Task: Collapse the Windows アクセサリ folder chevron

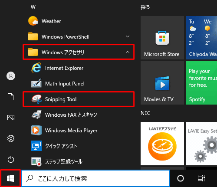Action: pos(128,52)
